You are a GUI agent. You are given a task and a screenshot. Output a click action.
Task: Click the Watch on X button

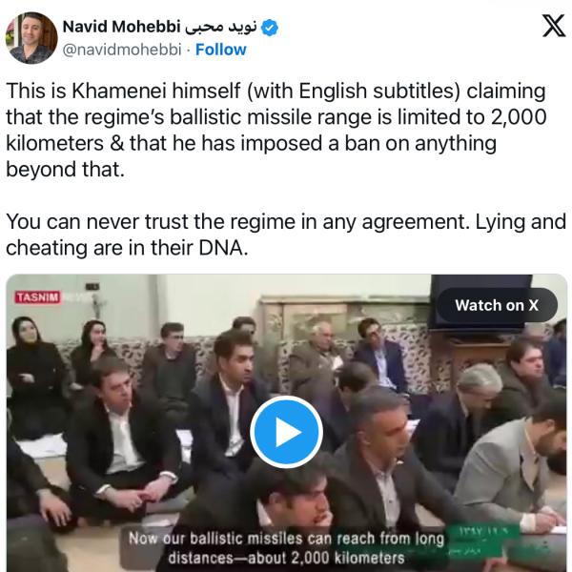click(496, 305)
